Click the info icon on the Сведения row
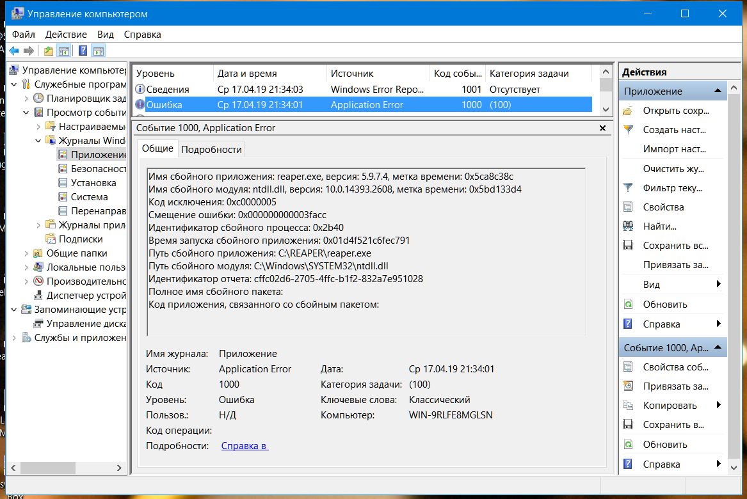 tap(140, 89)
